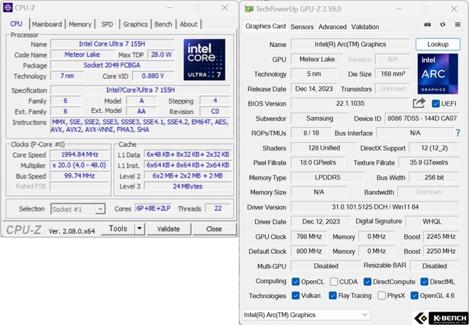The width and height of the screenshot is (469, 325).
Task: Click the Bus Interface question mark
Action: (458, 133)
